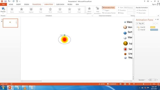Move animation down in pane

(157, 24)
